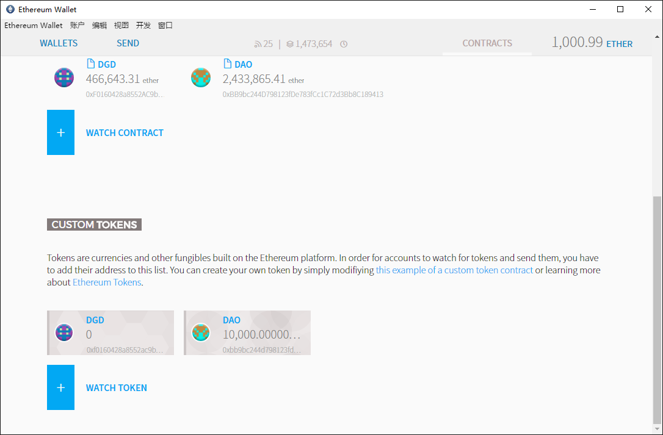
Task: Open the custom token contract example link
Action: 455,270
